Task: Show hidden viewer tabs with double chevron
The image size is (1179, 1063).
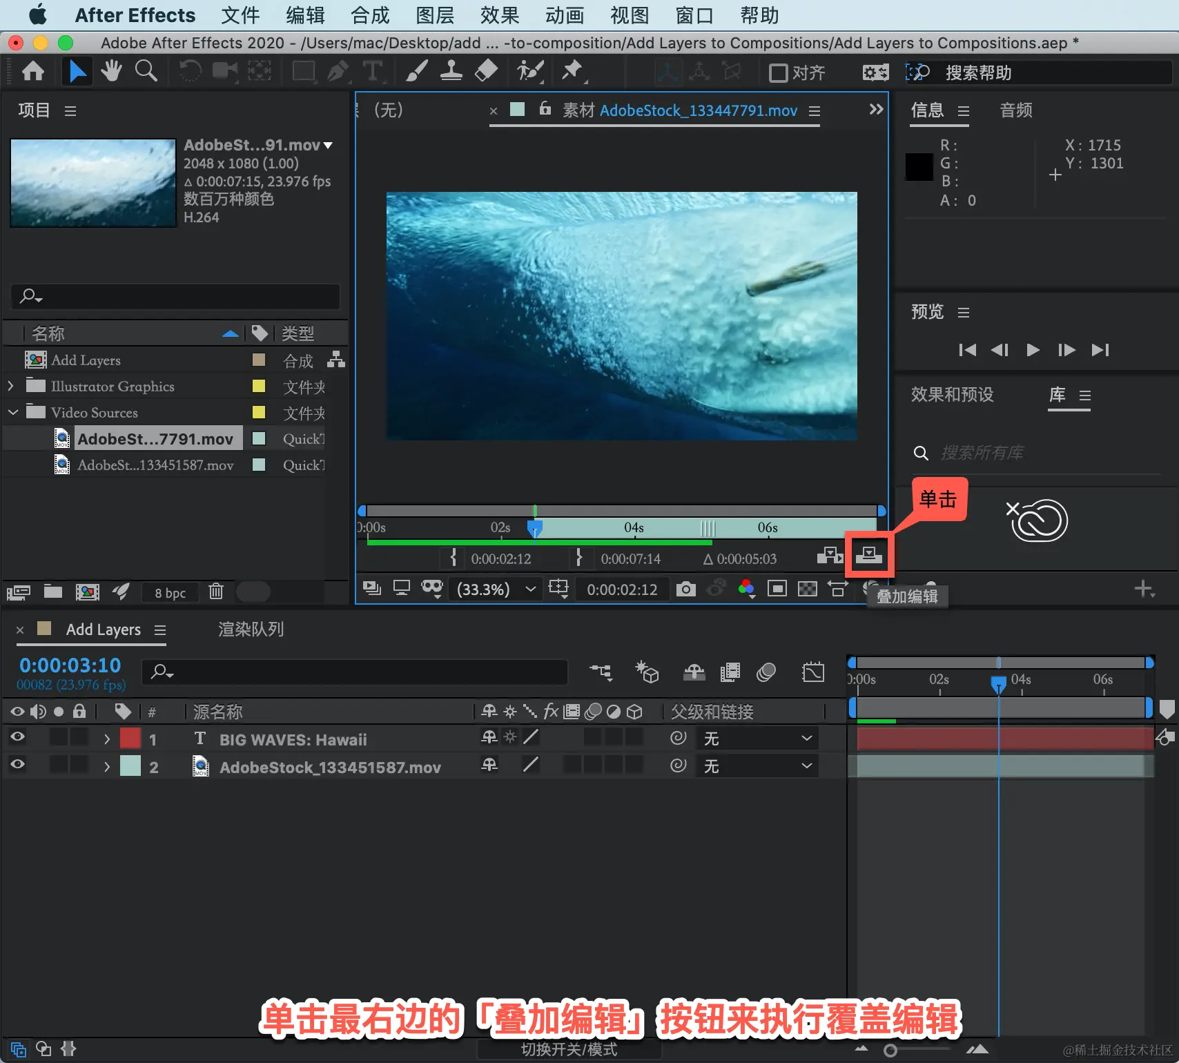Action: pos(876,109)
